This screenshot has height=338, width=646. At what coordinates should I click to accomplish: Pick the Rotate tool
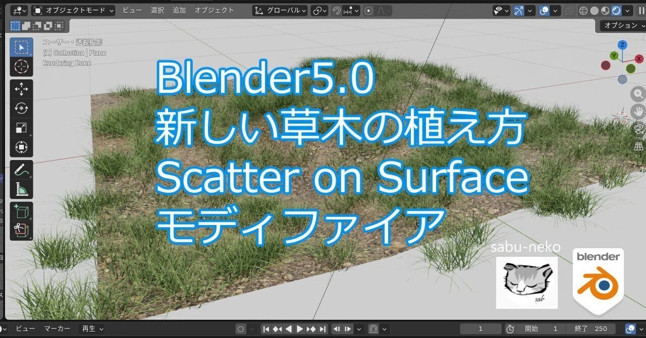[21, 108]
